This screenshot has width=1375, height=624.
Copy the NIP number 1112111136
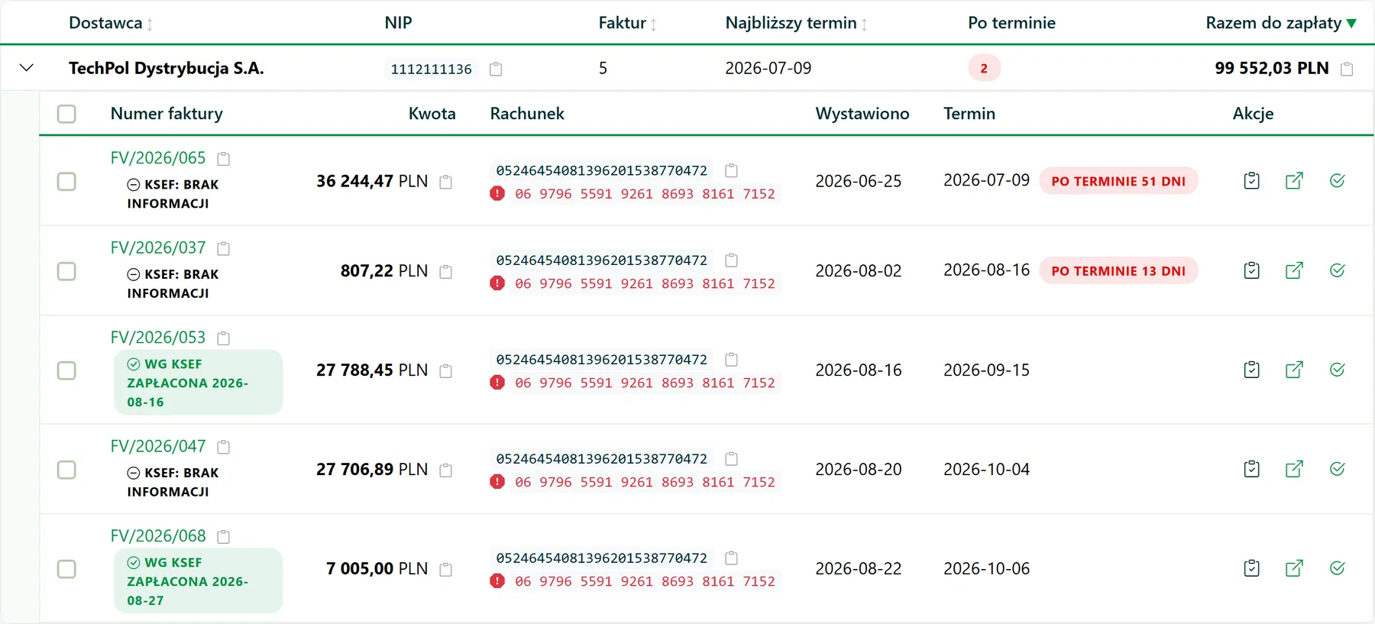(x=496, y=69)
